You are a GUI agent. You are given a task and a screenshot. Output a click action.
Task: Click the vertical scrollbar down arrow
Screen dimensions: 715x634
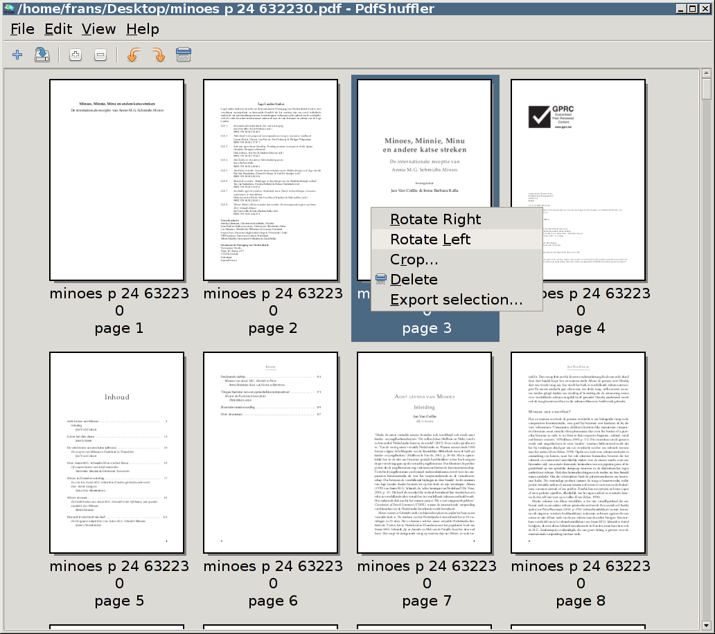pos(706,624)
